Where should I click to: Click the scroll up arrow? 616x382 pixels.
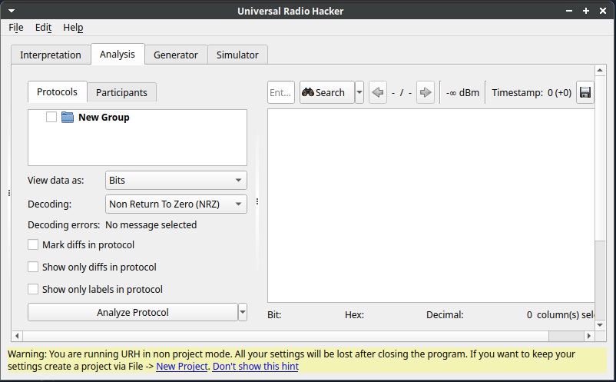click(600, 71)
